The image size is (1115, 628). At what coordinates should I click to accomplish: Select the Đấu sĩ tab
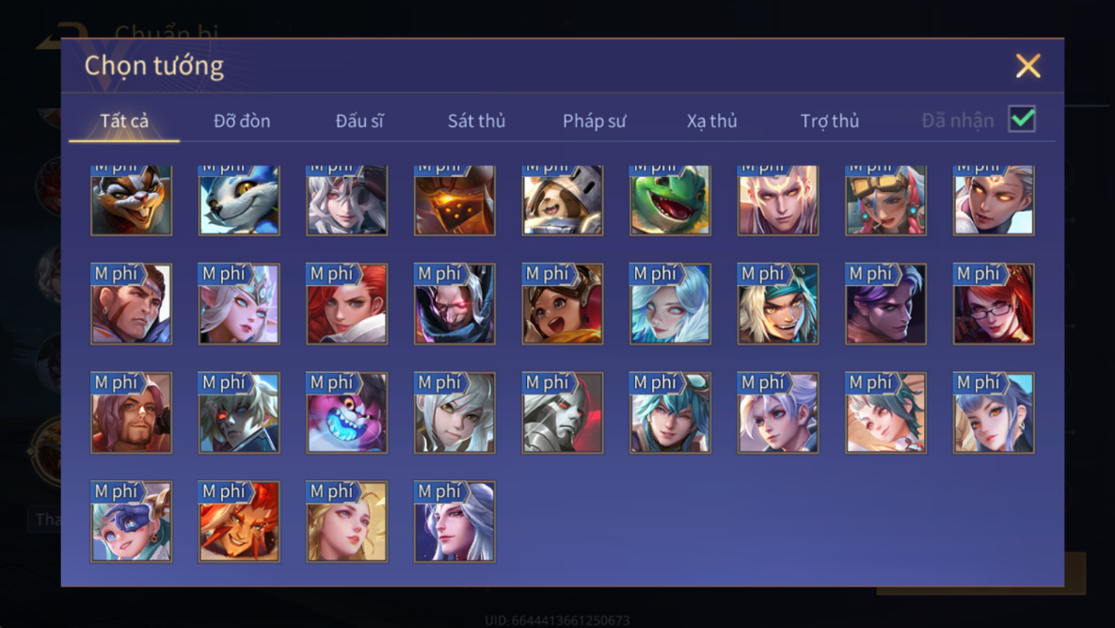[x=359, y=121]
